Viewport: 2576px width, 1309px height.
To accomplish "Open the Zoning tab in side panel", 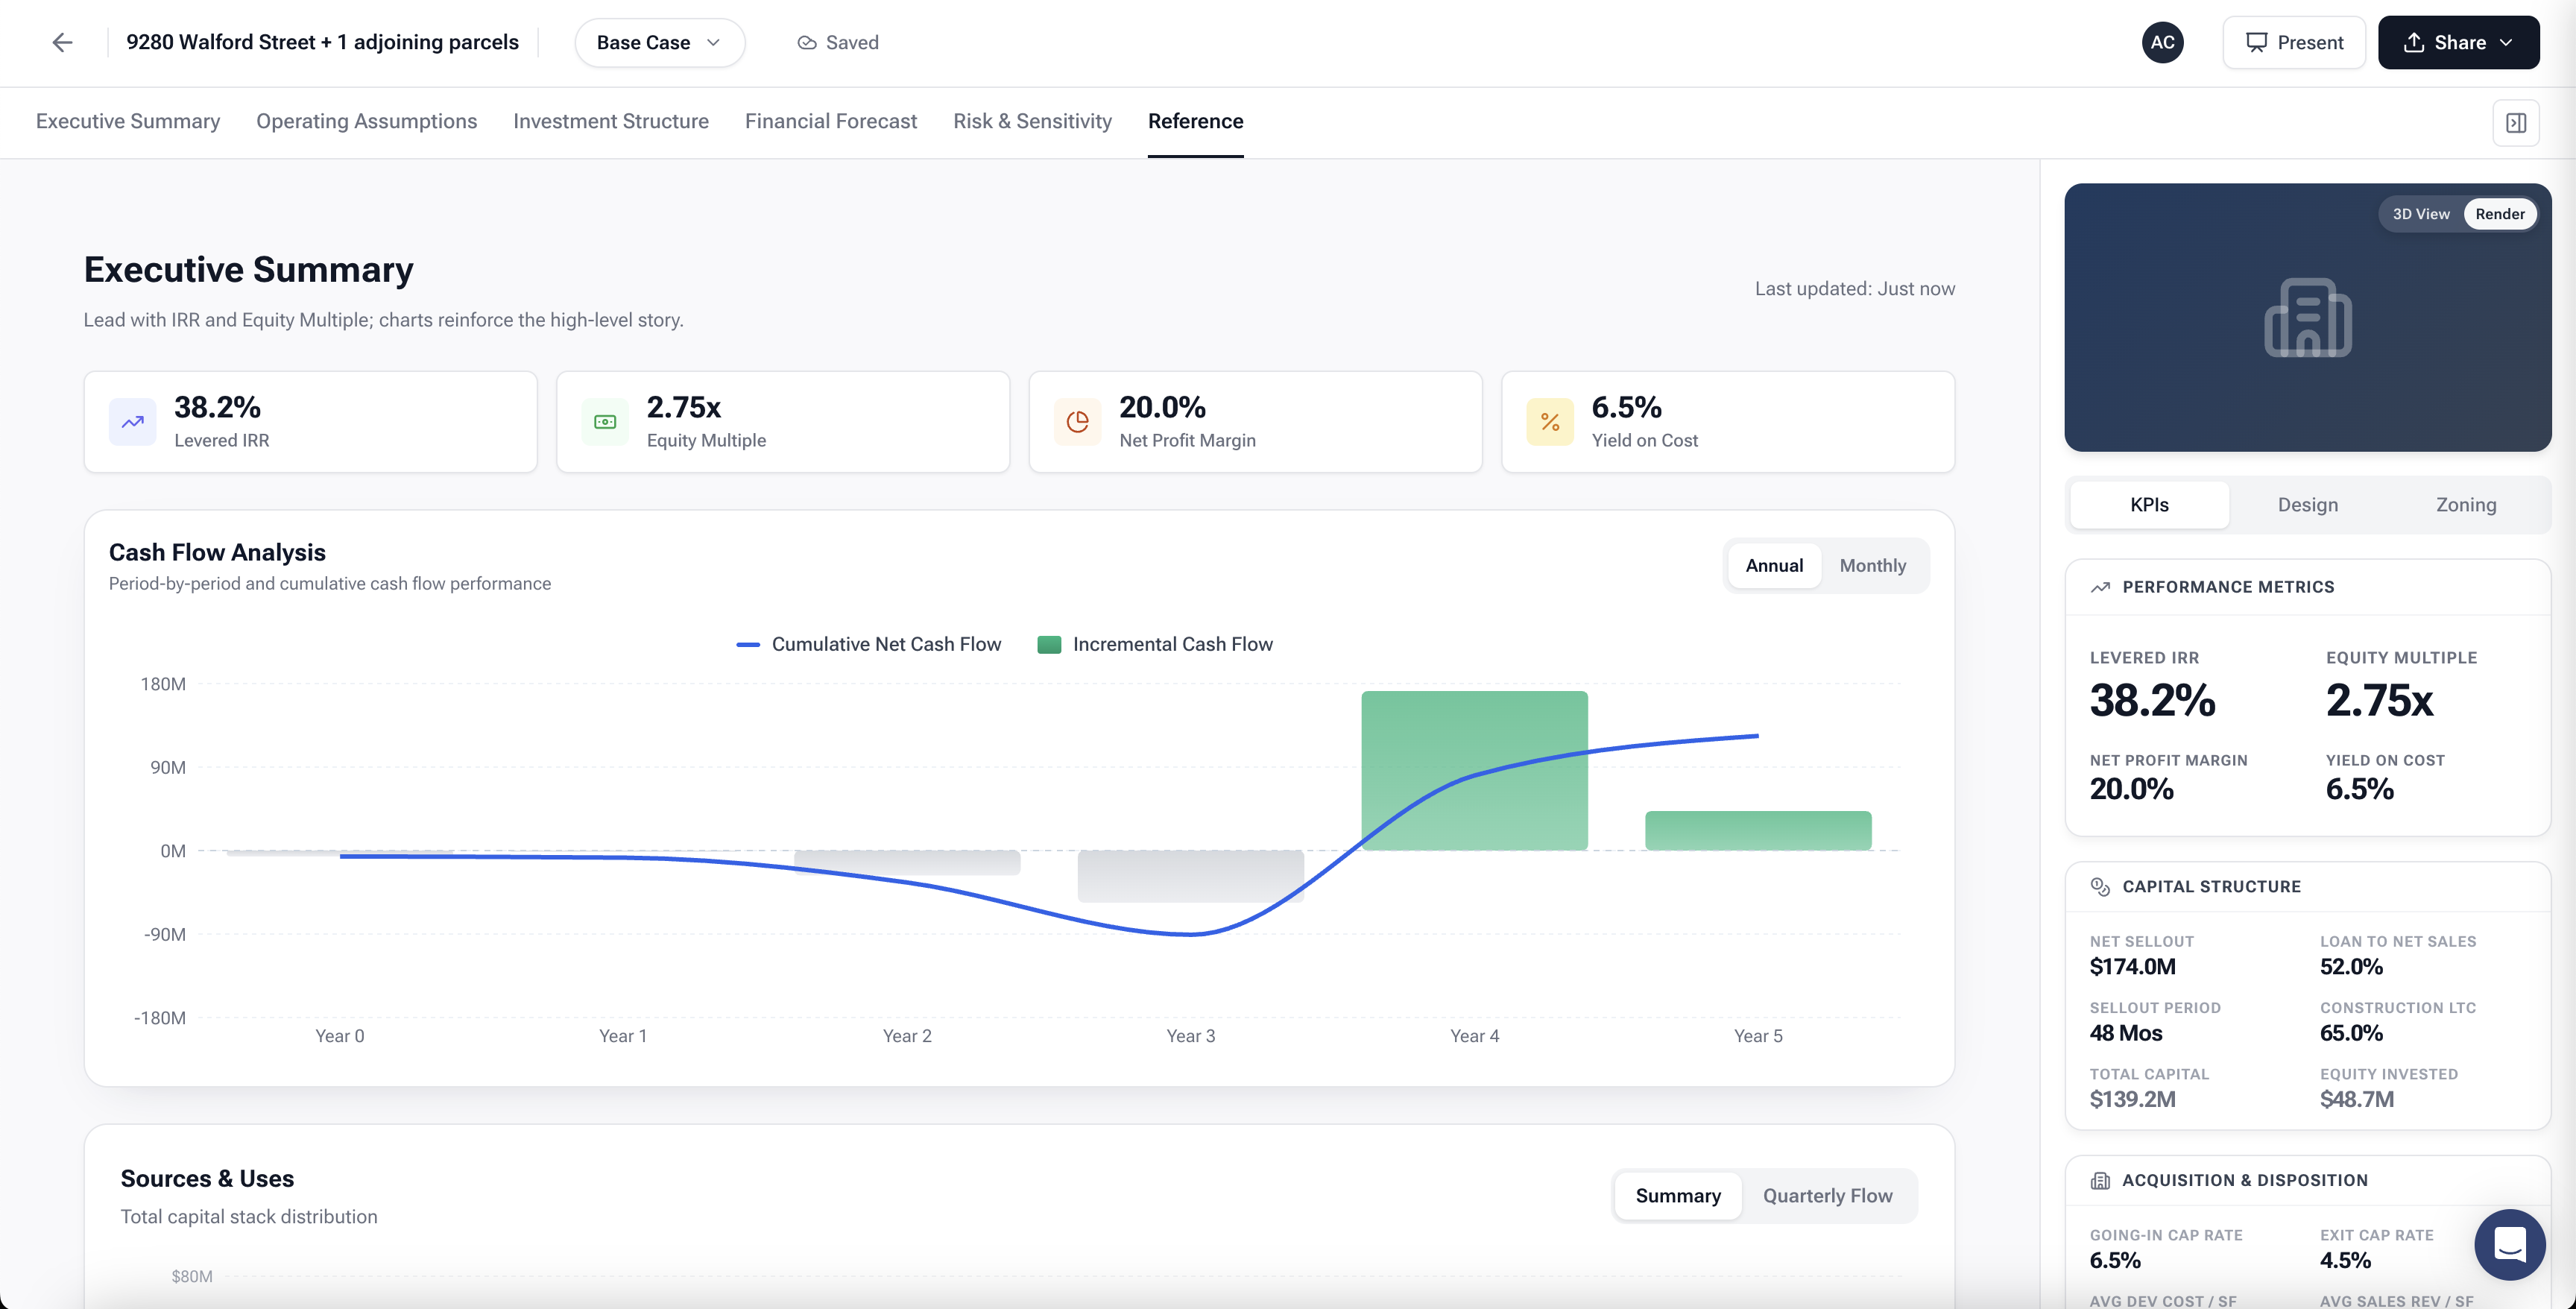I will point(2465,505).
